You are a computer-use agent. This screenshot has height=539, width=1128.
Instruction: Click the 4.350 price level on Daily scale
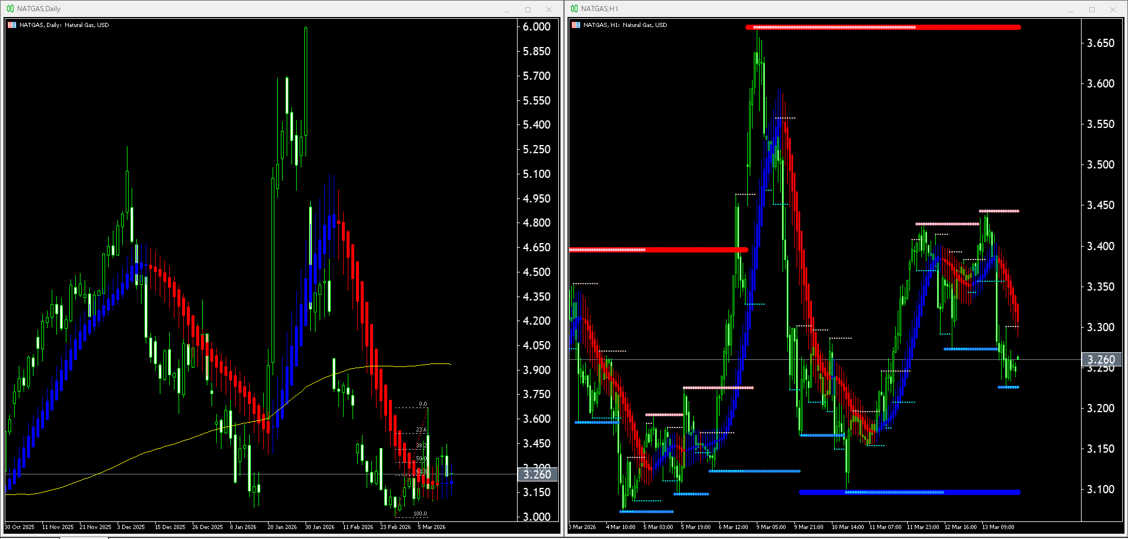click(x=537, y=297)
